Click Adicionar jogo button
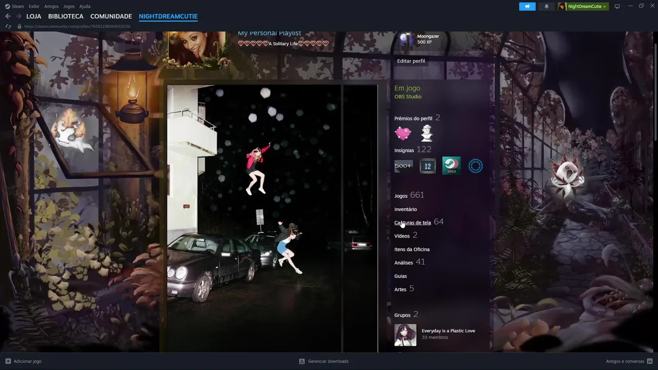The height and width of the screenshot is (370, 658). [x=23, y=361]
